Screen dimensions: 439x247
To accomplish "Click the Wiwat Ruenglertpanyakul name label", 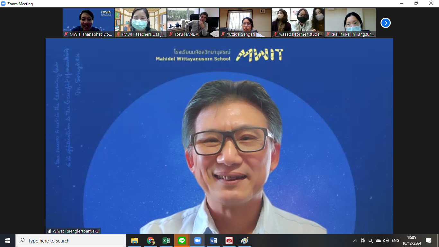I will [x=76, y=231].
